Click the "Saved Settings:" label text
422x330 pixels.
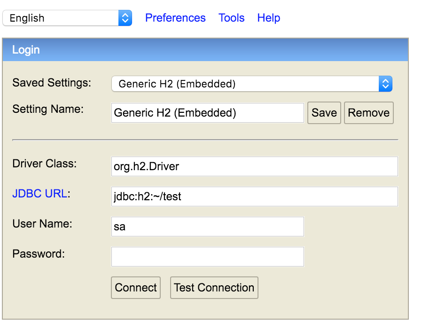[52, 83]
